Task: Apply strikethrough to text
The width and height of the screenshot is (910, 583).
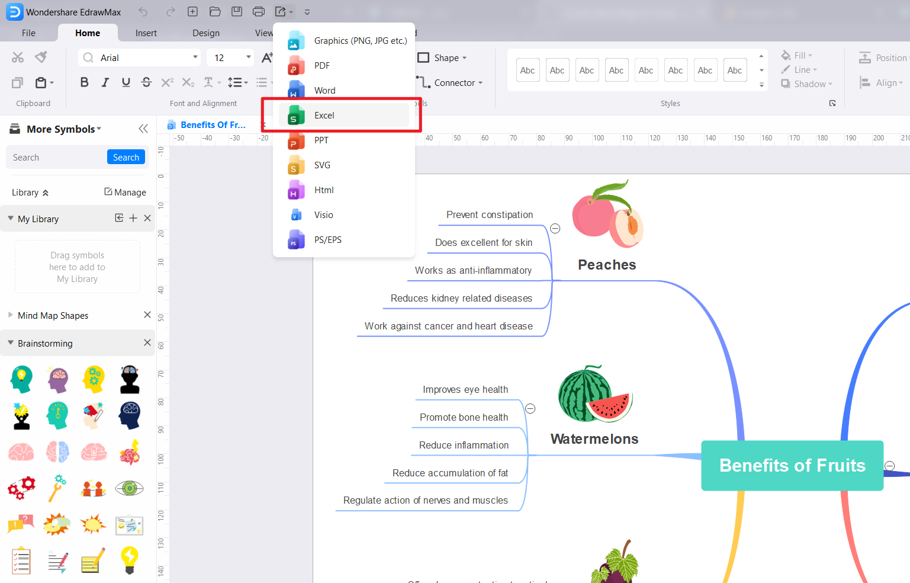Action: pyautogui.click(x=147, y=82)
